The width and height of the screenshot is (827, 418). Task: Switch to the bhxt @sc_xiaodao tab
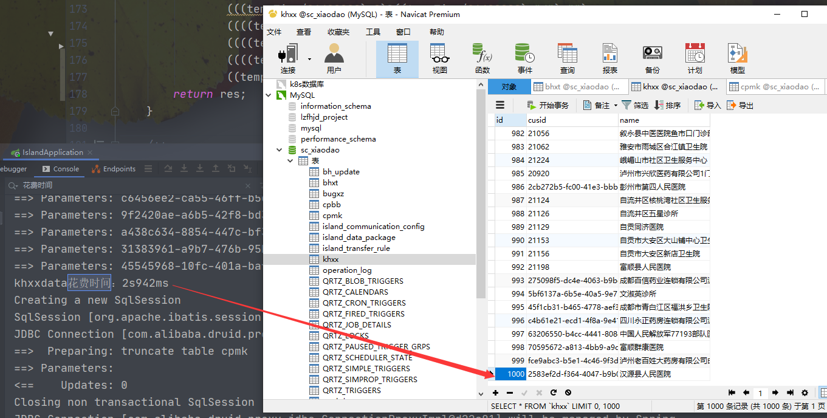coord(580,87)
